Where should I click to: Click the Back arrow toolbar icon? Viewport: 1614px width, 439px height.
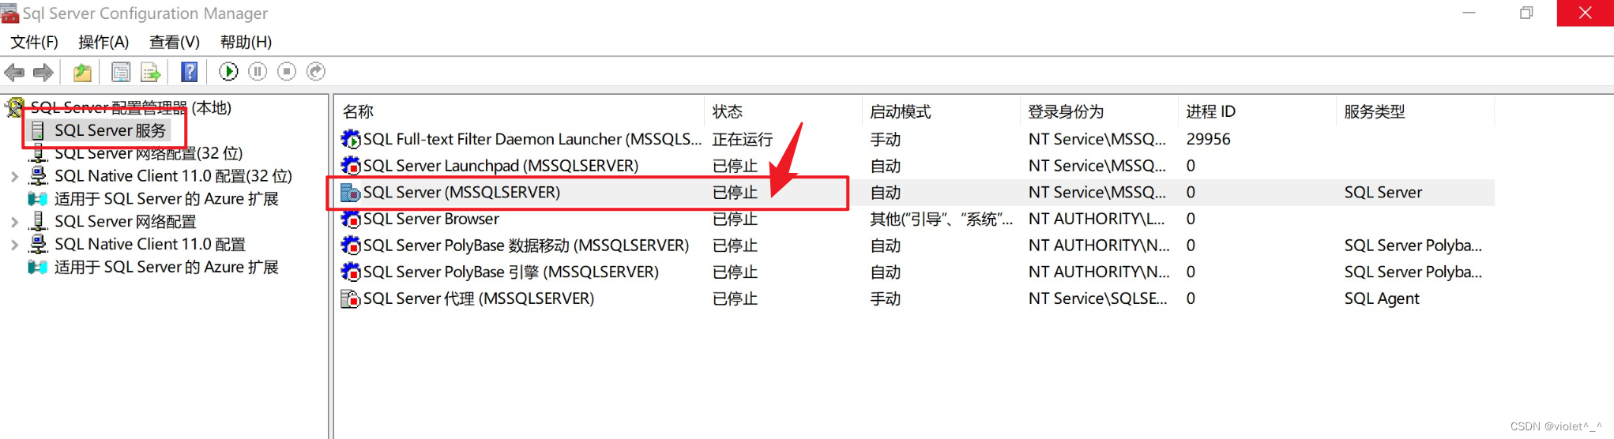[14, 73]
